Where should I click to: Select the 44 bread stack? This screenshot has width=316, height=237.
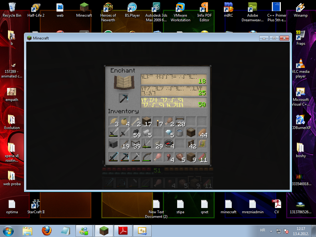pyautogui.click(x=202, y=133)
